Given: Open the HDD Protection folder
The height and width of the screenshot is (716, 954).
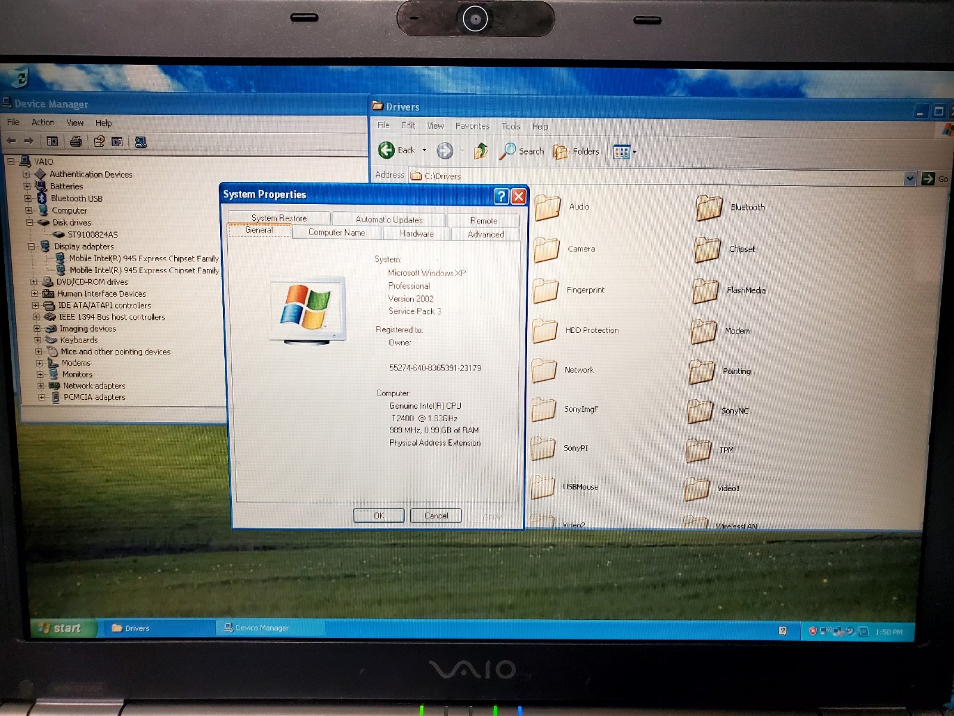Looking at the screenshot, I should (x=575, y=331).
